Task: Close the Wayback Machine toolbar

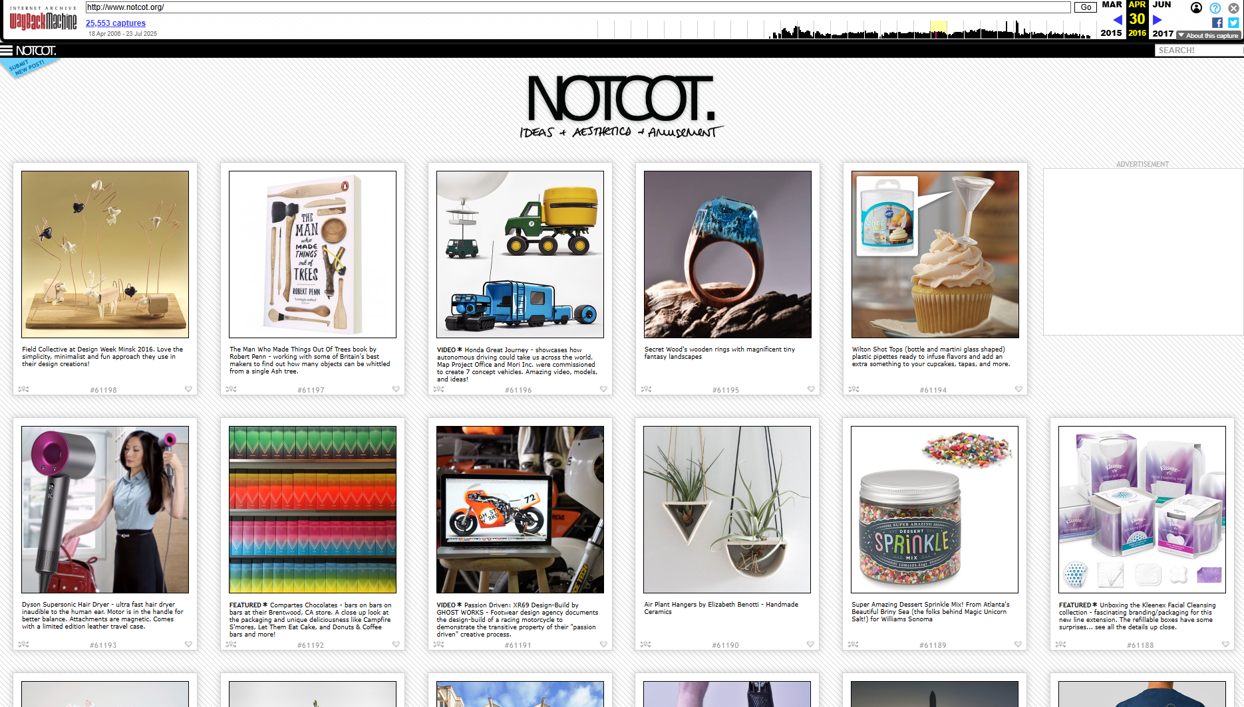Action: tap(1233, 8)
